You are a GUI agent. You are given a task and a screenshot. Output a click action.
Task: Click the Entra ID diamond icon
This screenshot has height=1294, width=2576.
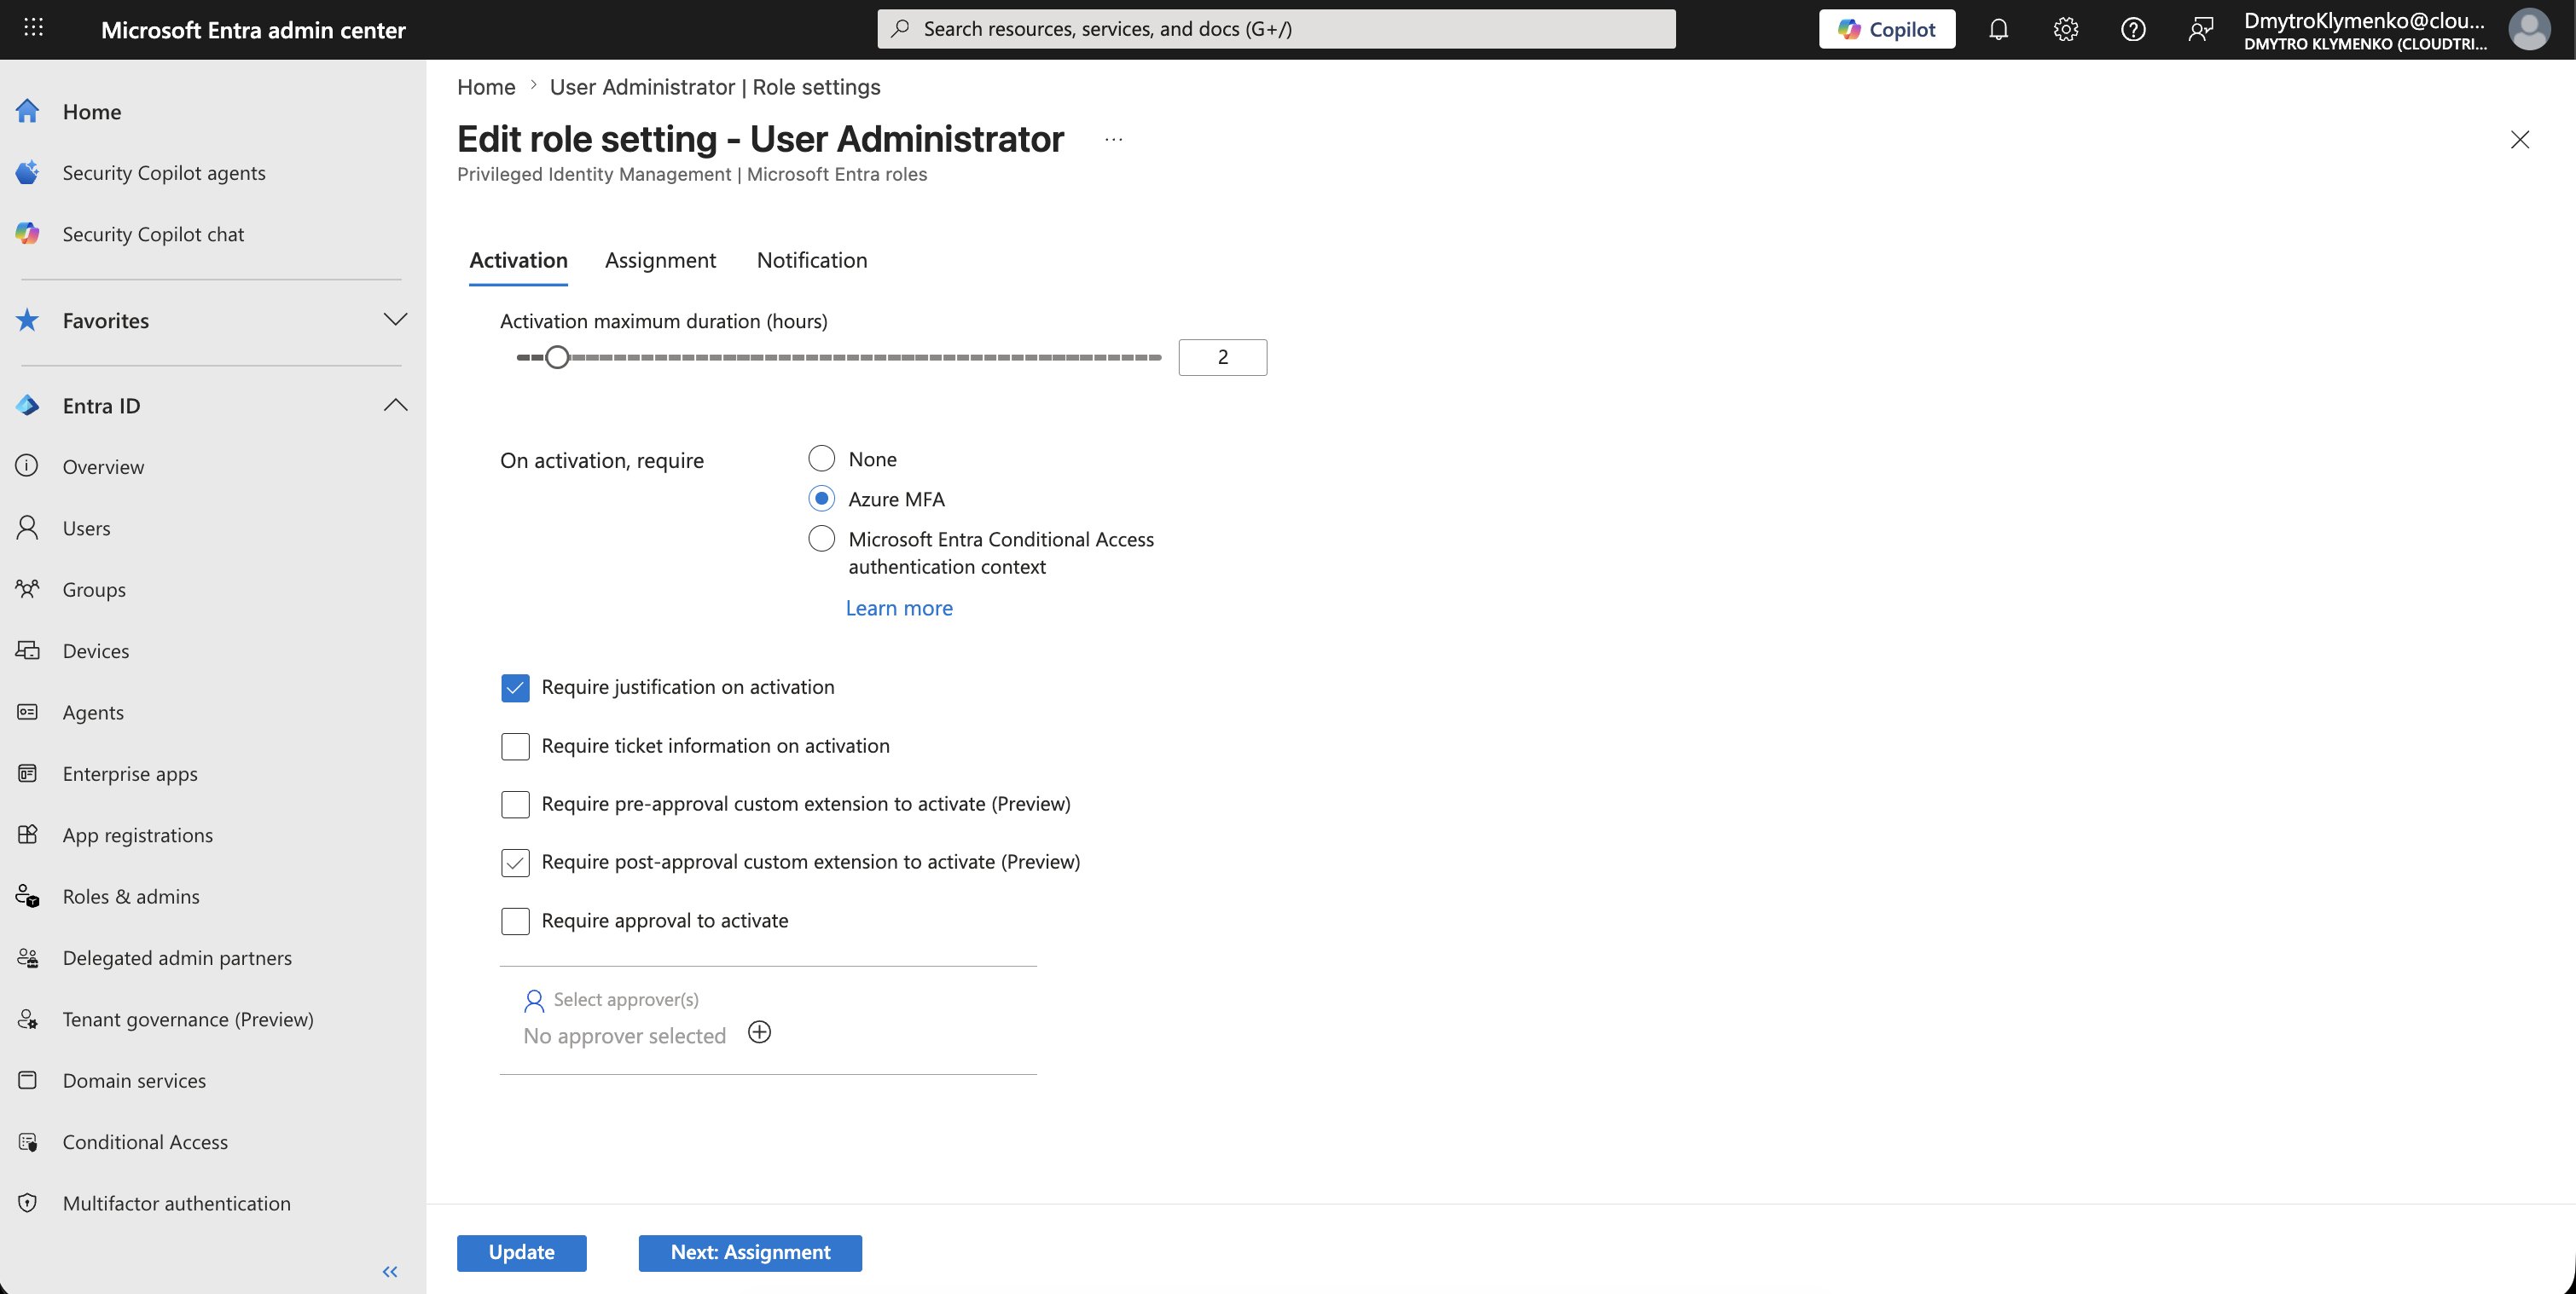tap(27, 405)
